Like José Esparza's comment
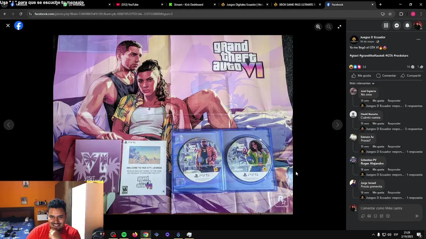This screenshot has width=426, height=239. 378,101
